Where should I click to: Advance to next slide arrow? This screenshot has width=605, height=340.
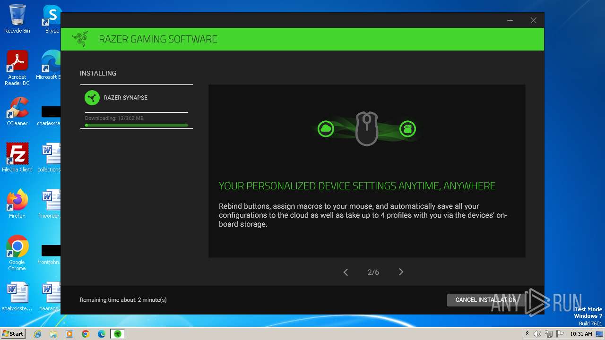tap(401, 272)
